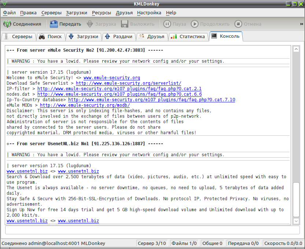Viewport: 305px width, 249px height.
Task: Switch to the Серверы tab
Action: tap(19, 37)
